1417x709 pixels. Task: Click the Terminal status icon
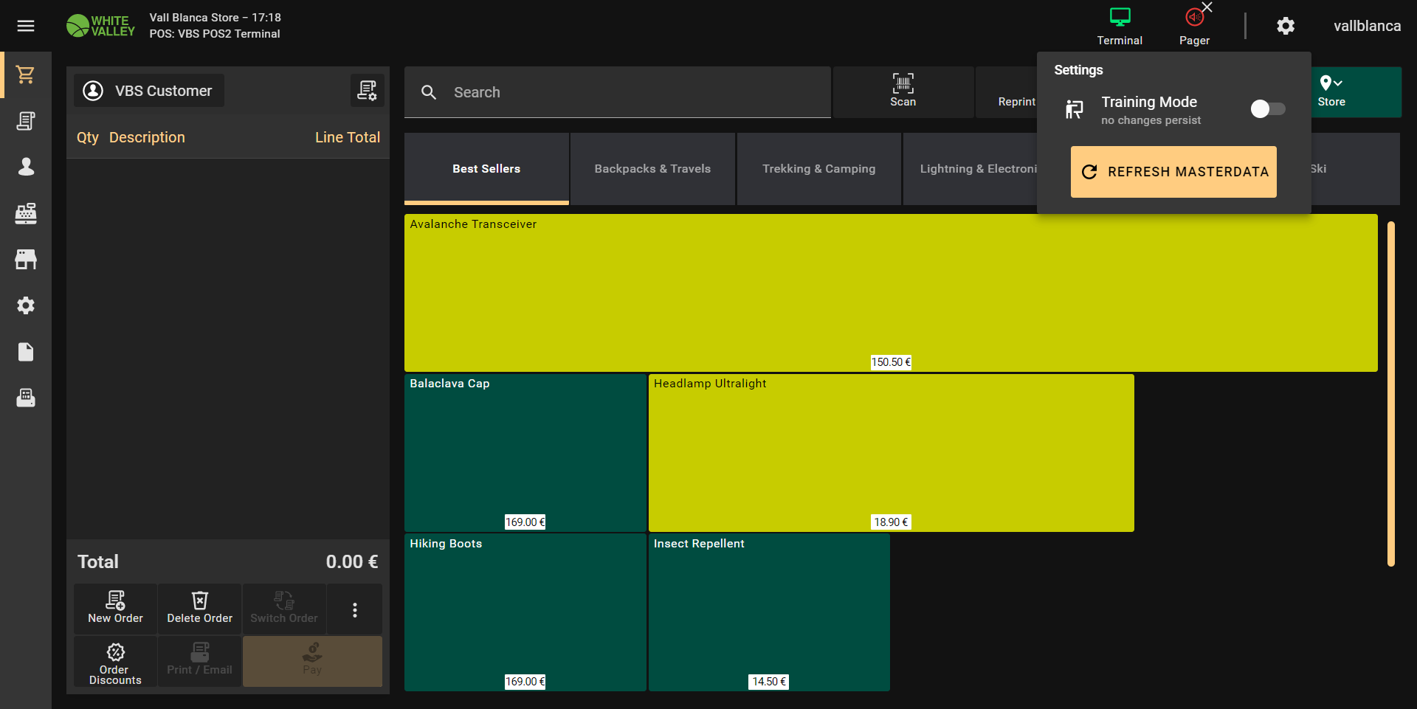1119,26
